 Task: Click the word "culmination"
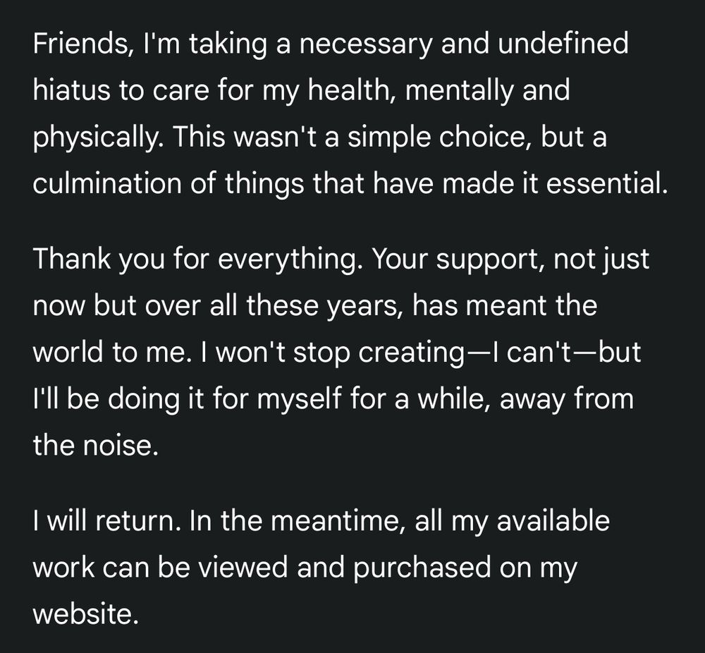[x=107, y=183]
